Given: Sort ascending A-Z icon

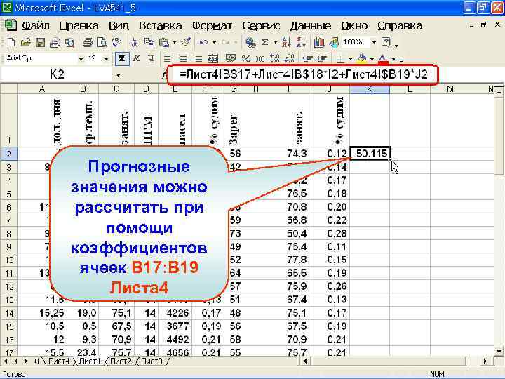Looking at the screenshot, I should (286, 42).
